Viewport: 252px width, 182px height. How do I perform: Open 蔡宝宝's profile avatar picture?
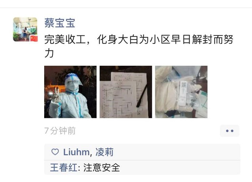click(25, 30)
